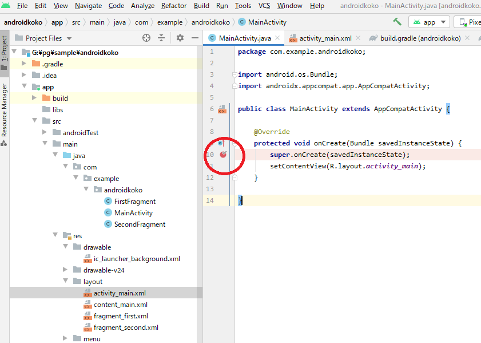Click the example breadcrumb in the navigation bar
Image resolution: width=481 pixels, height=343 pixels.
coord(170,22)
